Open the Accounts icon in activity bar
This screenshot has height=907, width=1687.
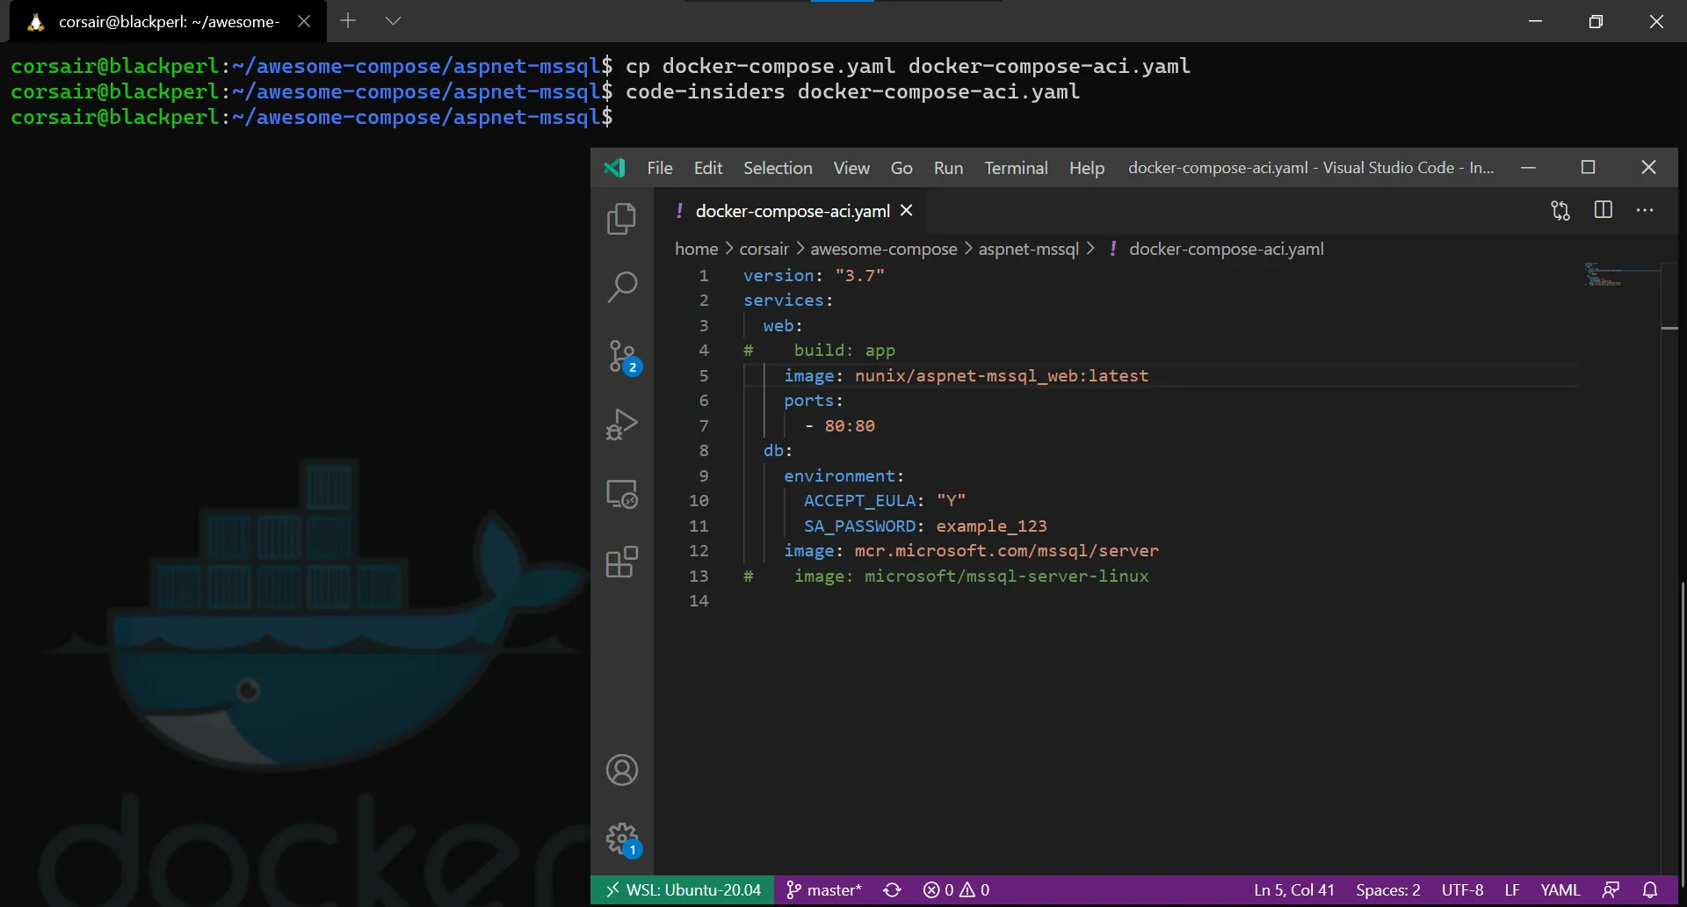tap(621, 771)
